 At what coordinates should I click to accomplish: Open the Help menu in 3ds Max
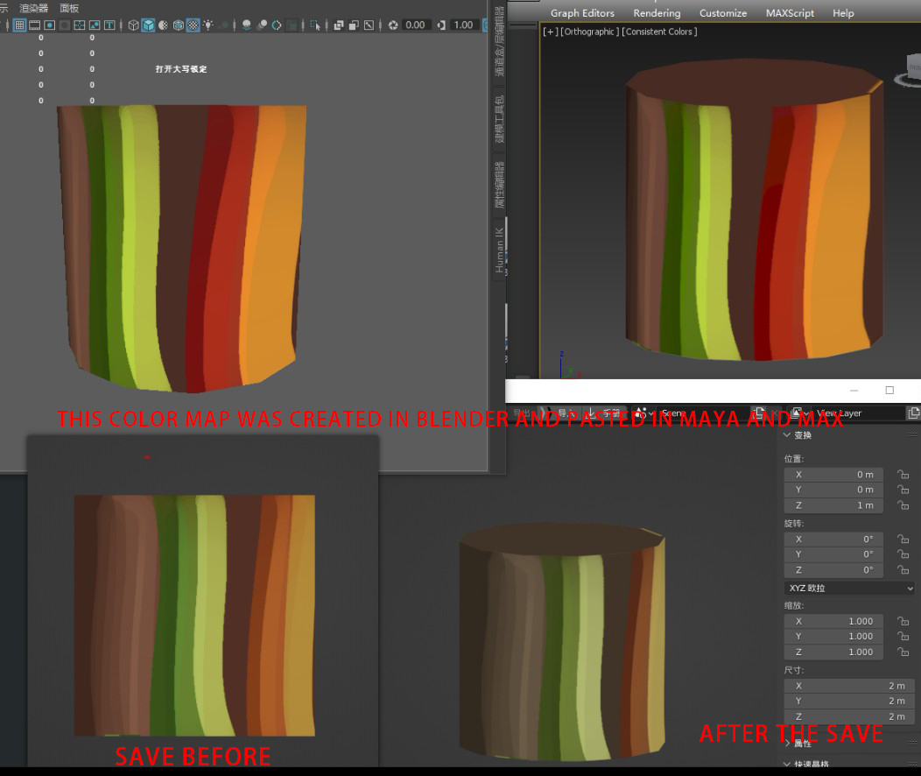tap(843, 13)
